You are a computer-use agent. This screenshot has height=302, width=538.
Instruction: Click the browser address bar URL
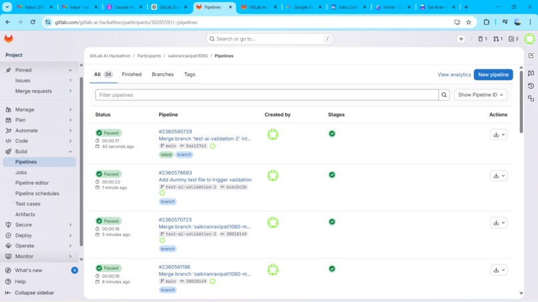pos(126,22)
